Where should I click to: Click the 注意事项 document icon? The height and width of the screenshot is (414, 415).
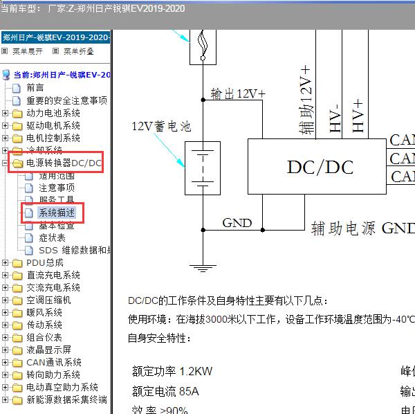click(29, 188)
